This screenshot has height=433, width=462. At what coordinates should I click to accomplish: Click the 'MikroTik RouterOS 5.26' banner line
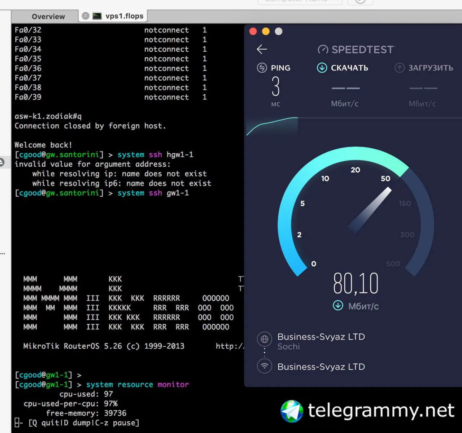pyautogui.click(x=104, y=346)
